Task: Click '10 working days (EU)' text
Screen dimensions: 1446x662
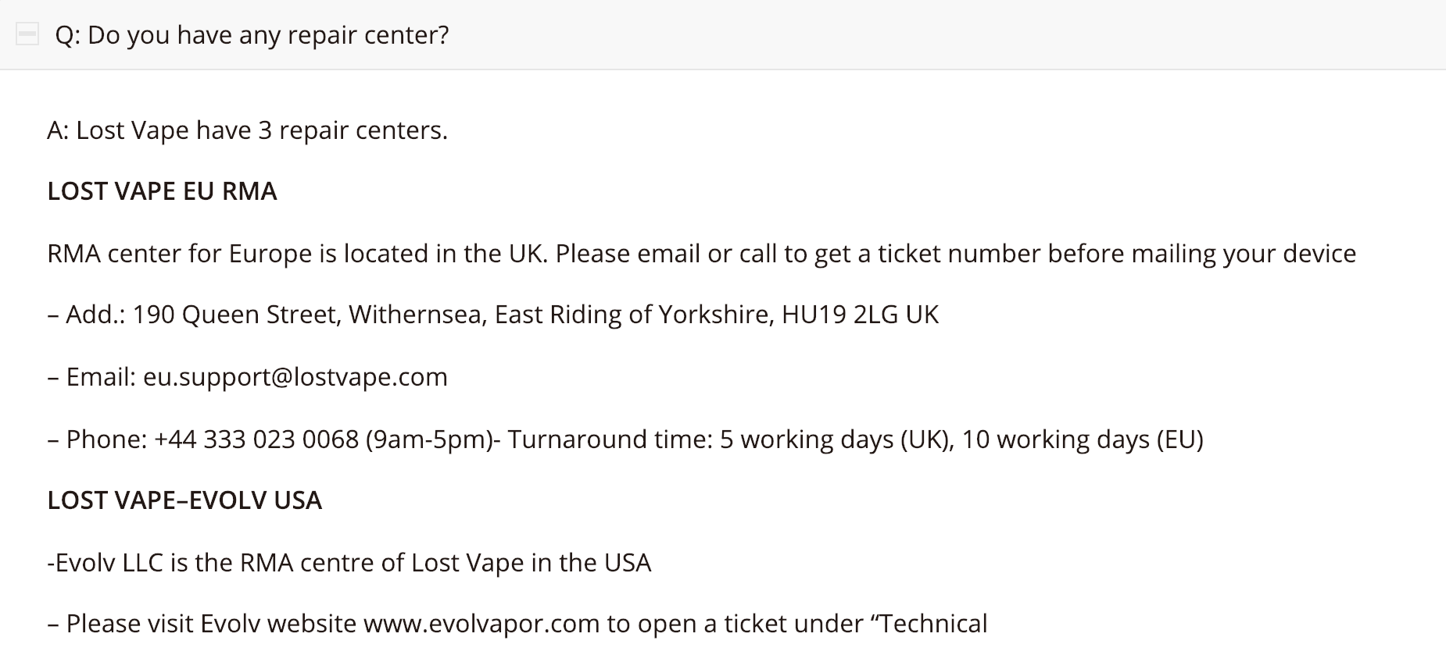Action: pos(1083,440)
